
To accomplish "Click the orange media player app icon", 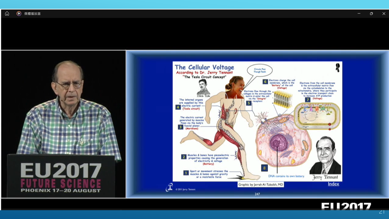I will (19, 13).
